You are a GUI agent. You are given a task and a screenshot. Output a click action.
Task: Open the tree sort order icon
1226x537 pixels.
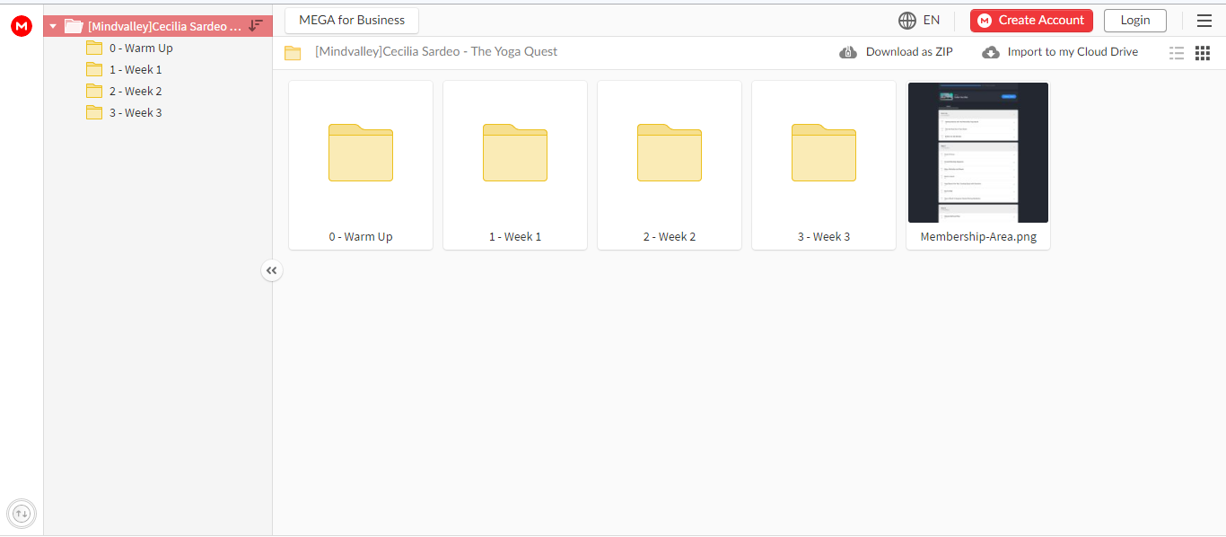point(256,26)
